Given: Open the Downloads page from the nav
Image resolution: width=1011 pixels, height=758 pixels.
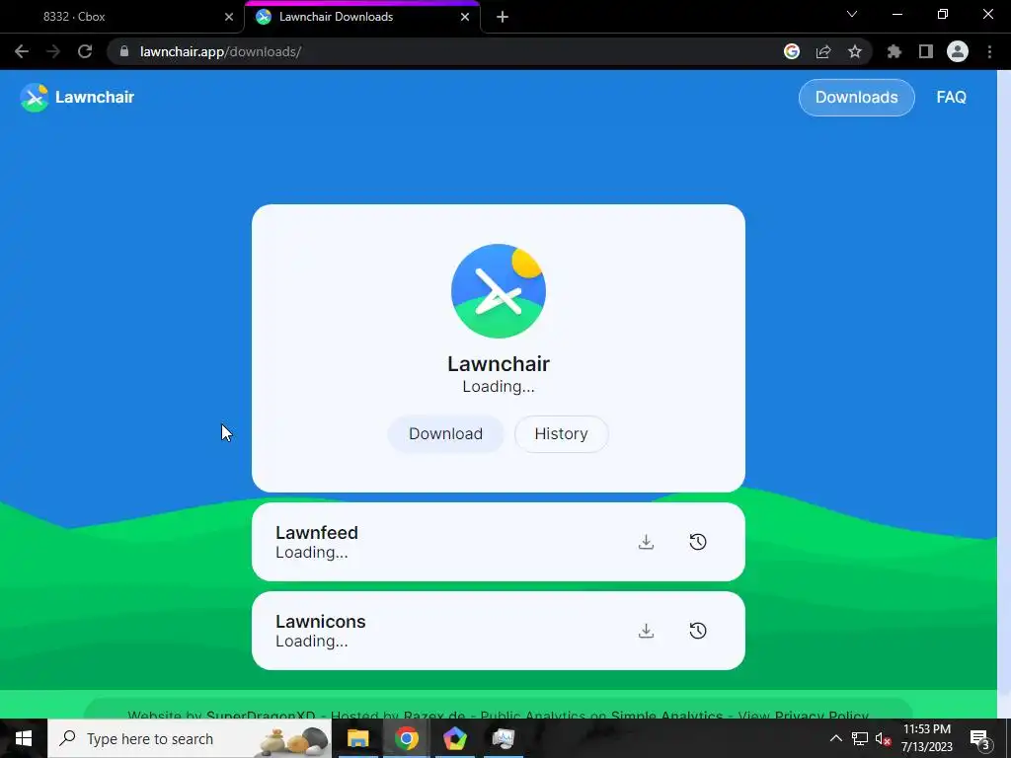Looking at the screenshot, I should tap(856, 98).
